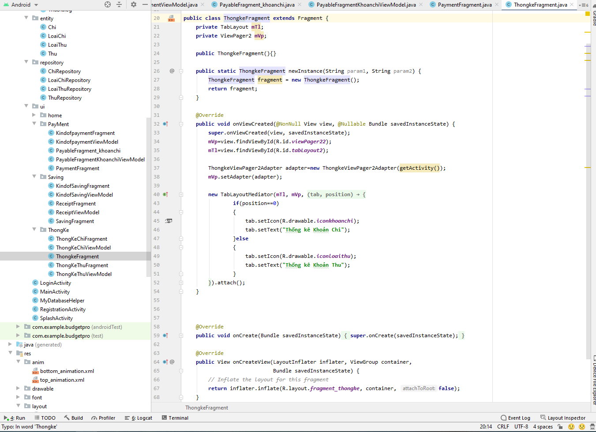This screenshot has height=432, width=596.
Task: Collapse the ui package folder
Action: pos(26,106)
